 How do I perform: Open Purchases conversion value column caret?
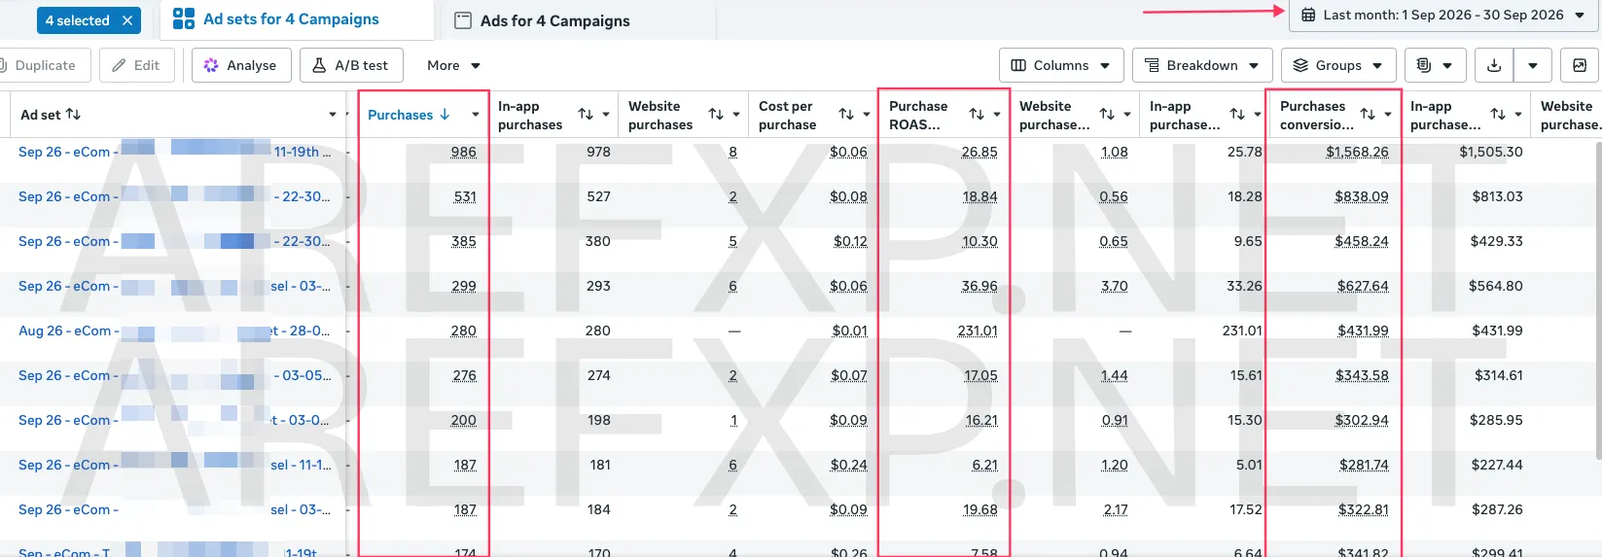coord(1388,115)
